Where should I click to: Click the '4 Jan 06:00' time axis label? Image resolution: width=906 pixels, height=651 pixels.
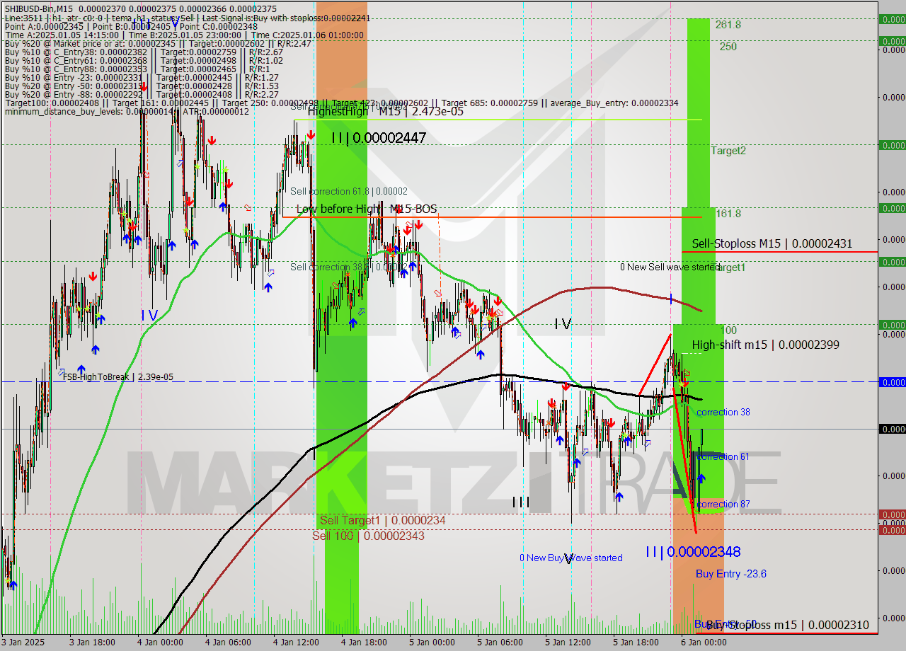pyautogui.click(x=229, y=643)
